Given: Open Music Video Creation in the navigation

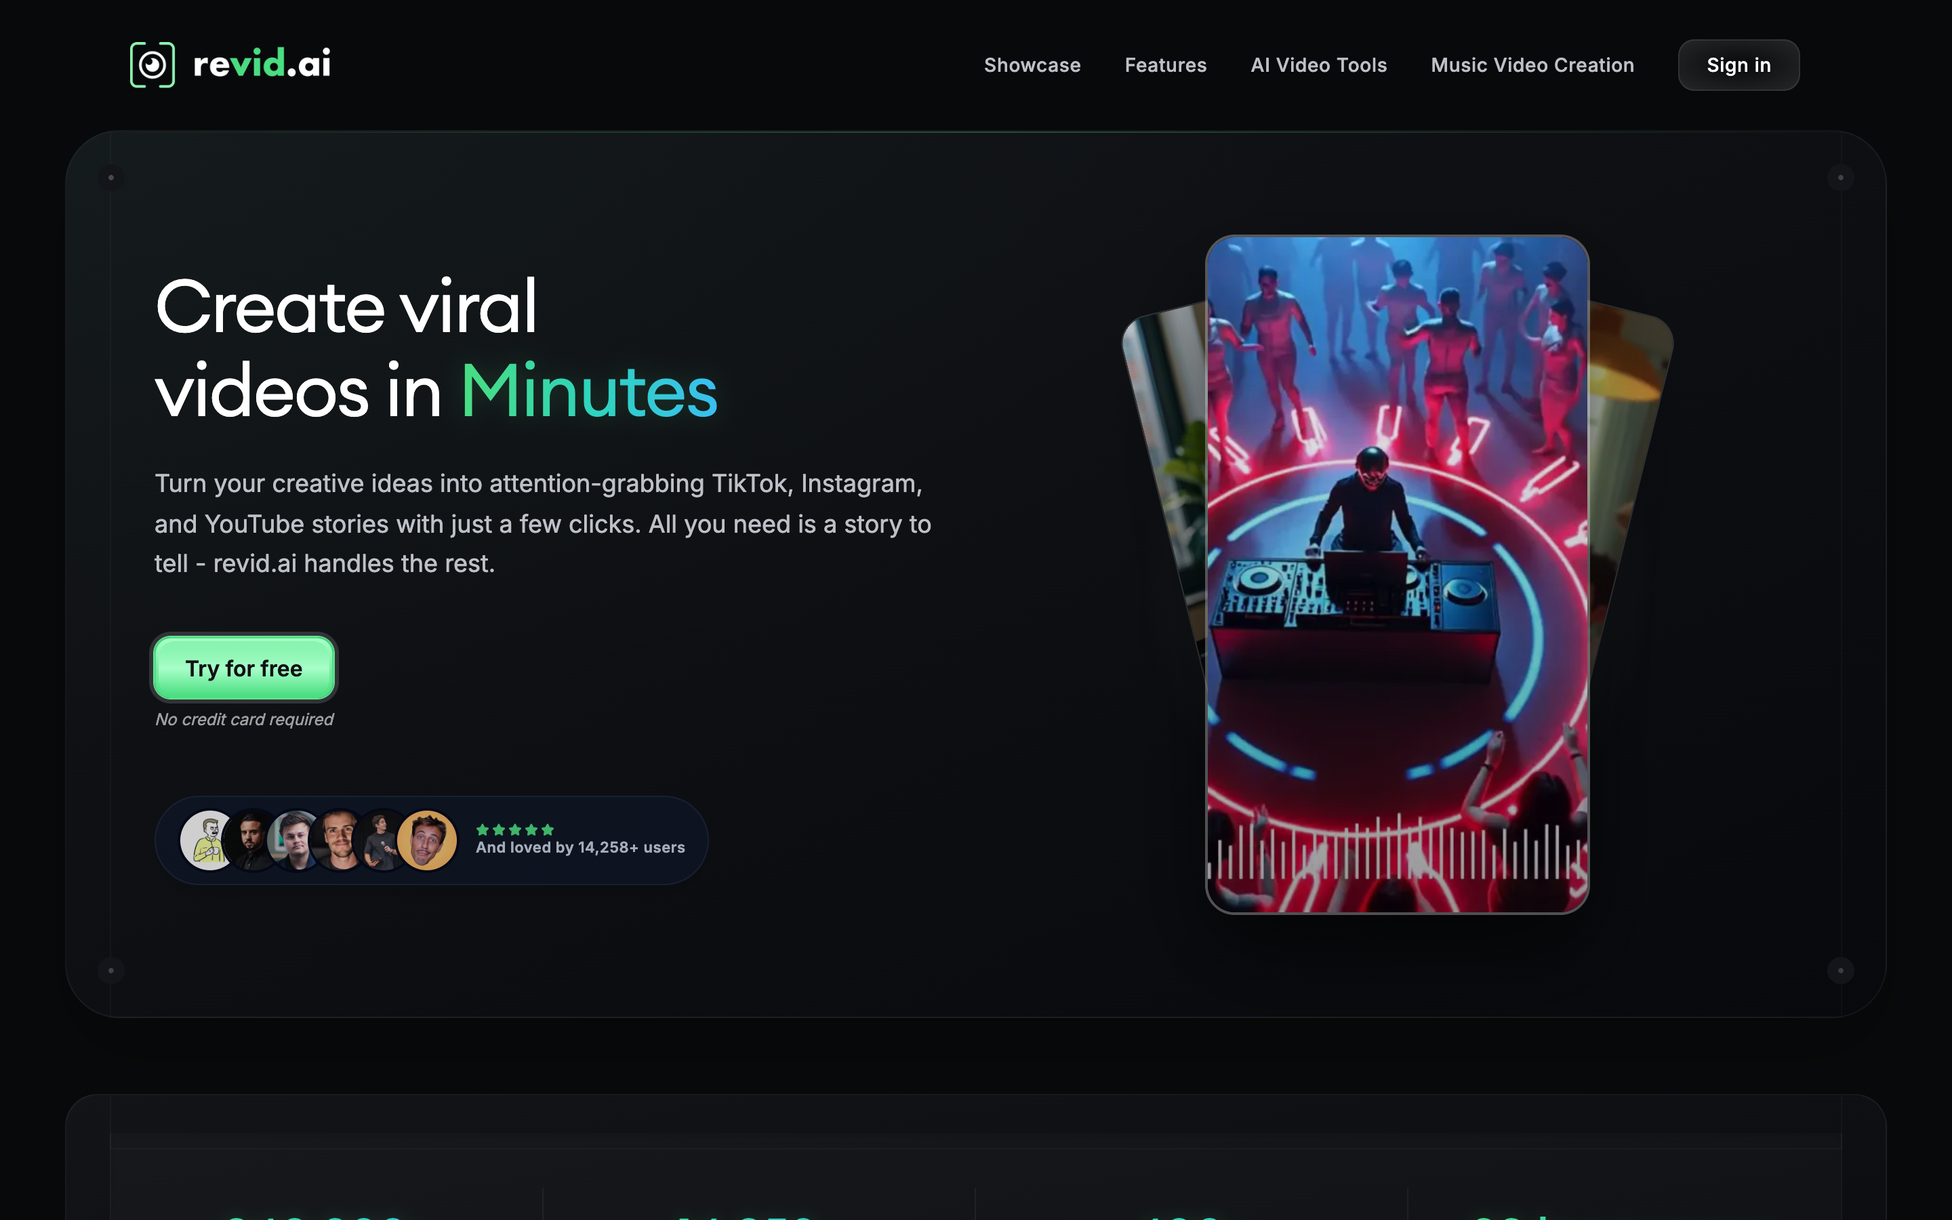Looking at the screenshot, I should coord(1532,65).
